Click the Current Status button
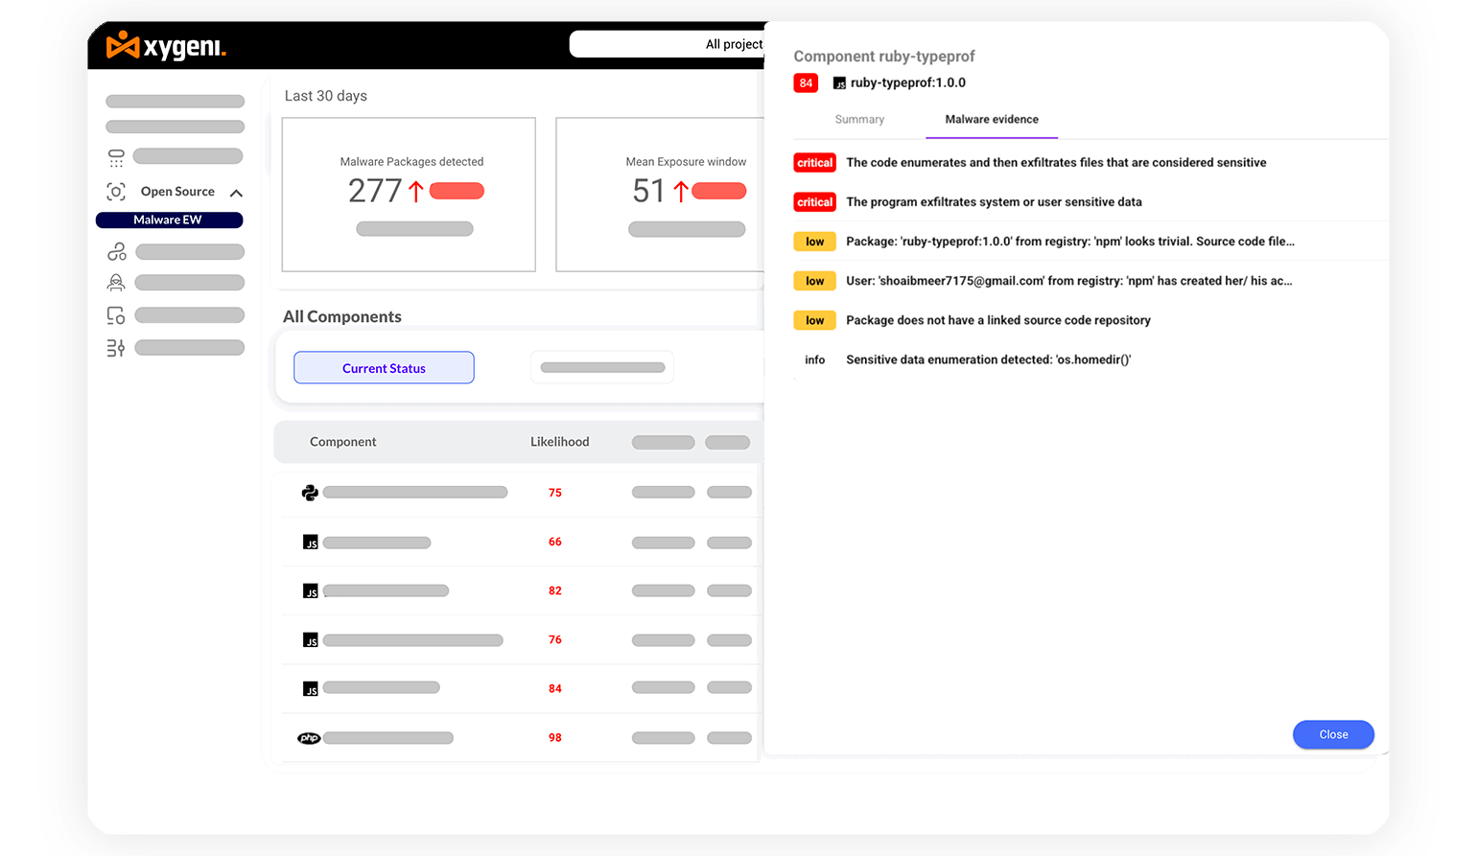1477x856 pixels. tap(384, 368)
